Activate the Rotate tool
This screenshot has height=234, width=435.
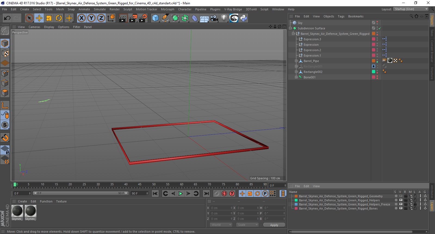tap(59, 18)
